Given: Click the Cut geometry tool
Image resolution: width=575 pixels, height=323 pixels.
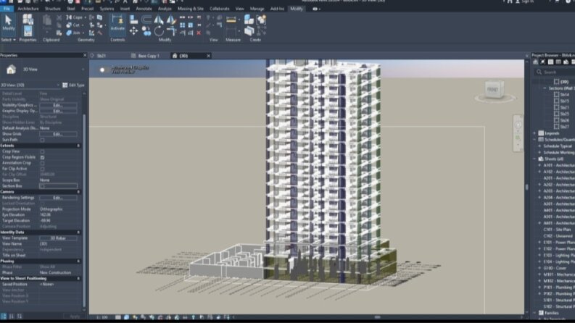Looking at the screenshot, I should [73, 25].
